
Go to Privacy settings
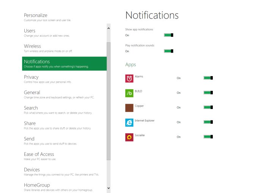point(64,79)
